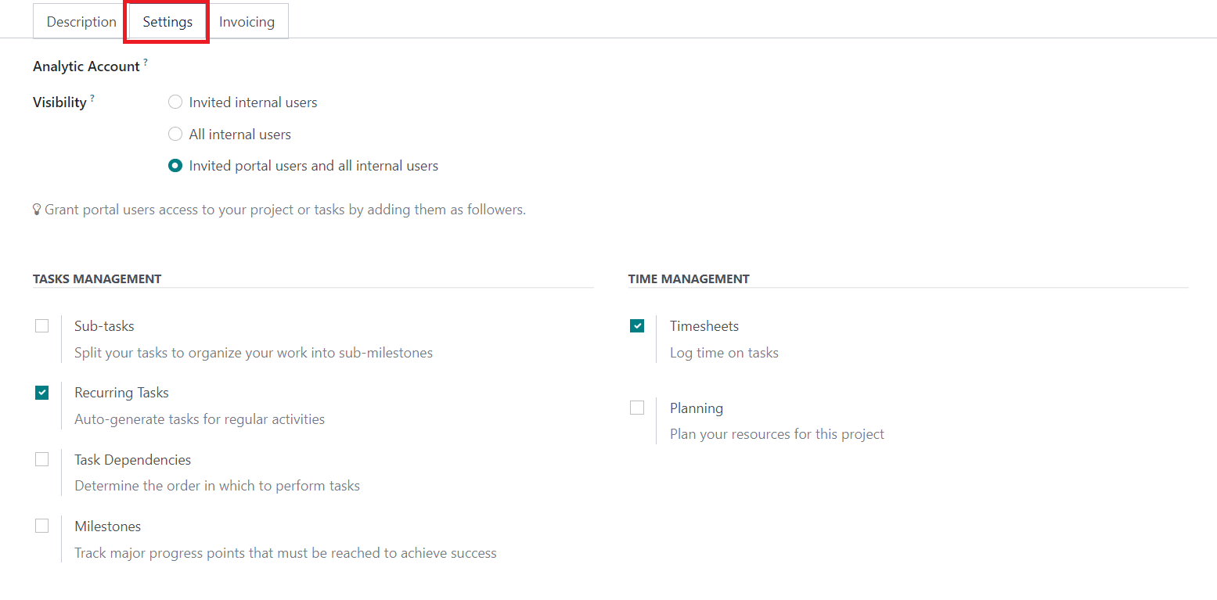The height and width of the screenshot is (600, 1217).
Task: Select the All internal users option
Action: pyautogui.click(x=175, y=135)
